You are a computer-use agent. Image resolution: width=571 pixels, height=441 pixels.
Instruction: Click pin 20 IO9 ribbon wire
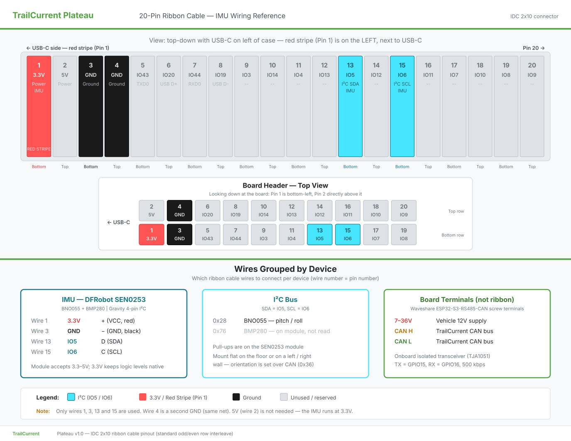click(x=532, y=106)
